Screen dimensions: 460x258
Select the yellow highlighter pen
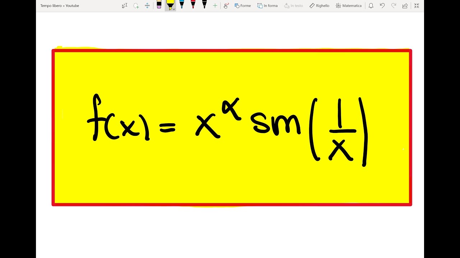tap(170, 4)
